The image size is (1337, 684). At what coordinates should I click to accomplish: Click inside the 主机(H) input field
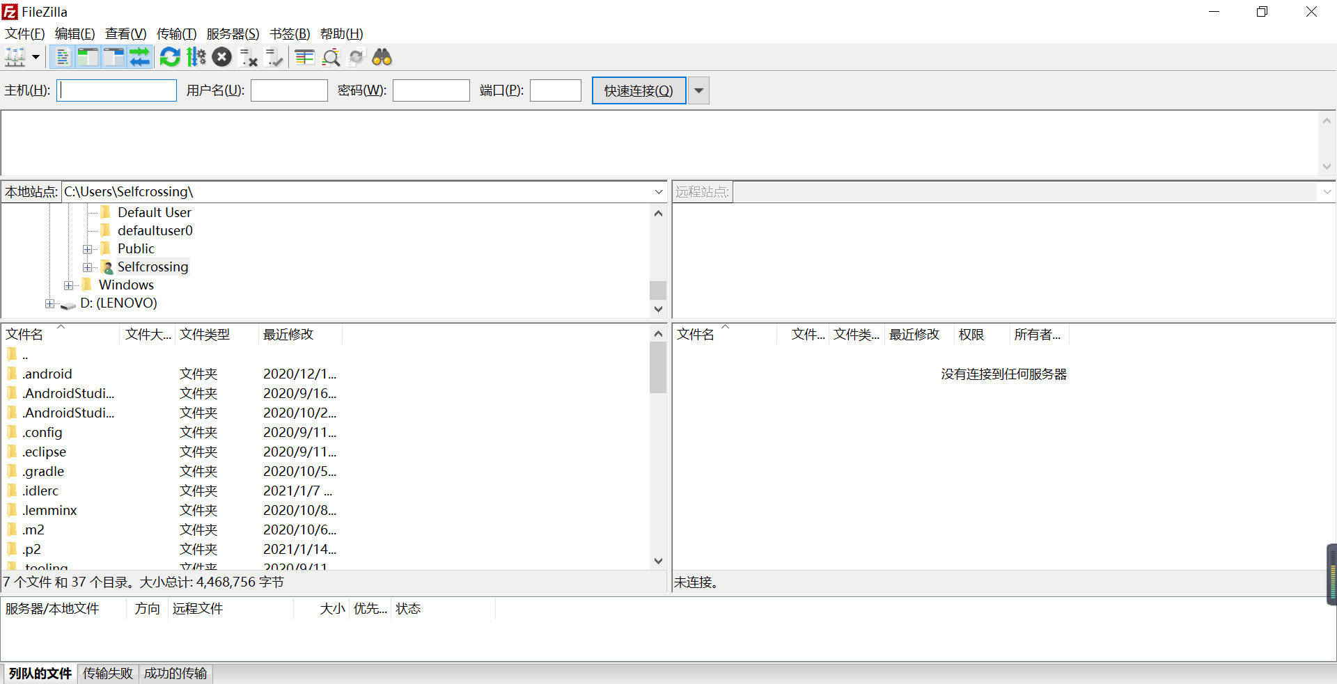click(116, 90)
